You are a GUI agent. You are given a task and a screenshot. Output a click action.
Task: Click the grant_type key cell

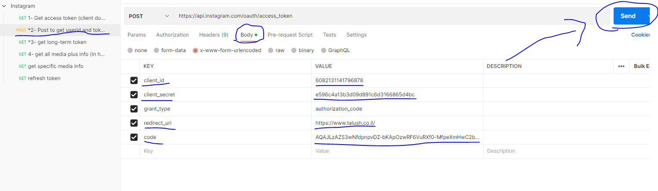[225, 109]
